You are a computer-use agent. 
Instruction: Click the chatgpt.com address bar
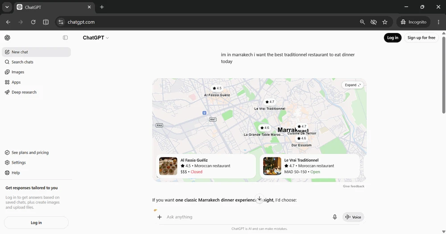coord(211,22)
